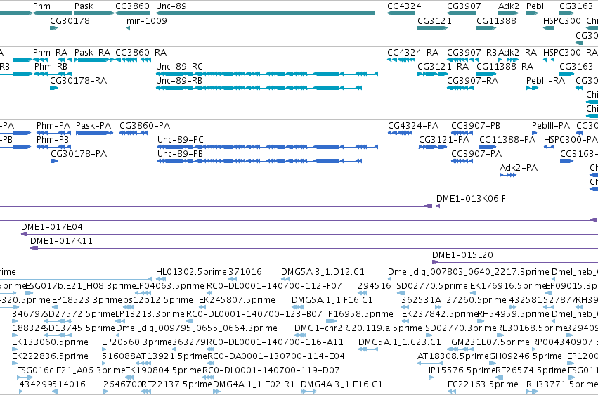
Task: Open the CG3121-RA transcript label
Action: (443, 66)
